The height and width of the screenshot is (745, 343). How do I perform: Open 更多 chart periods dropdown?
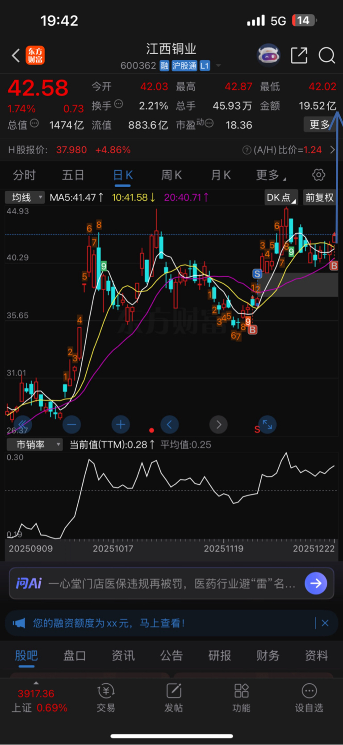tap(271, 175)
